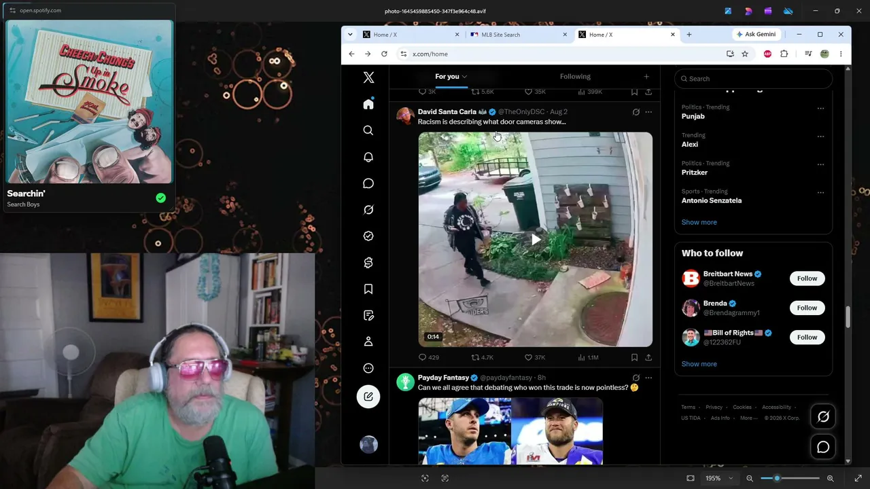Open options for Alexi trend
The width and height of the screenshot is (870, 489).
click(x=820, y=136)
